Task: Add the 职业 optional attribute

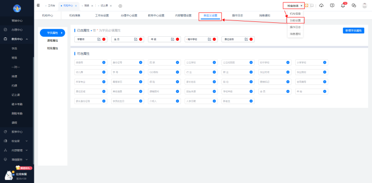Action: [x=251, y=72]
